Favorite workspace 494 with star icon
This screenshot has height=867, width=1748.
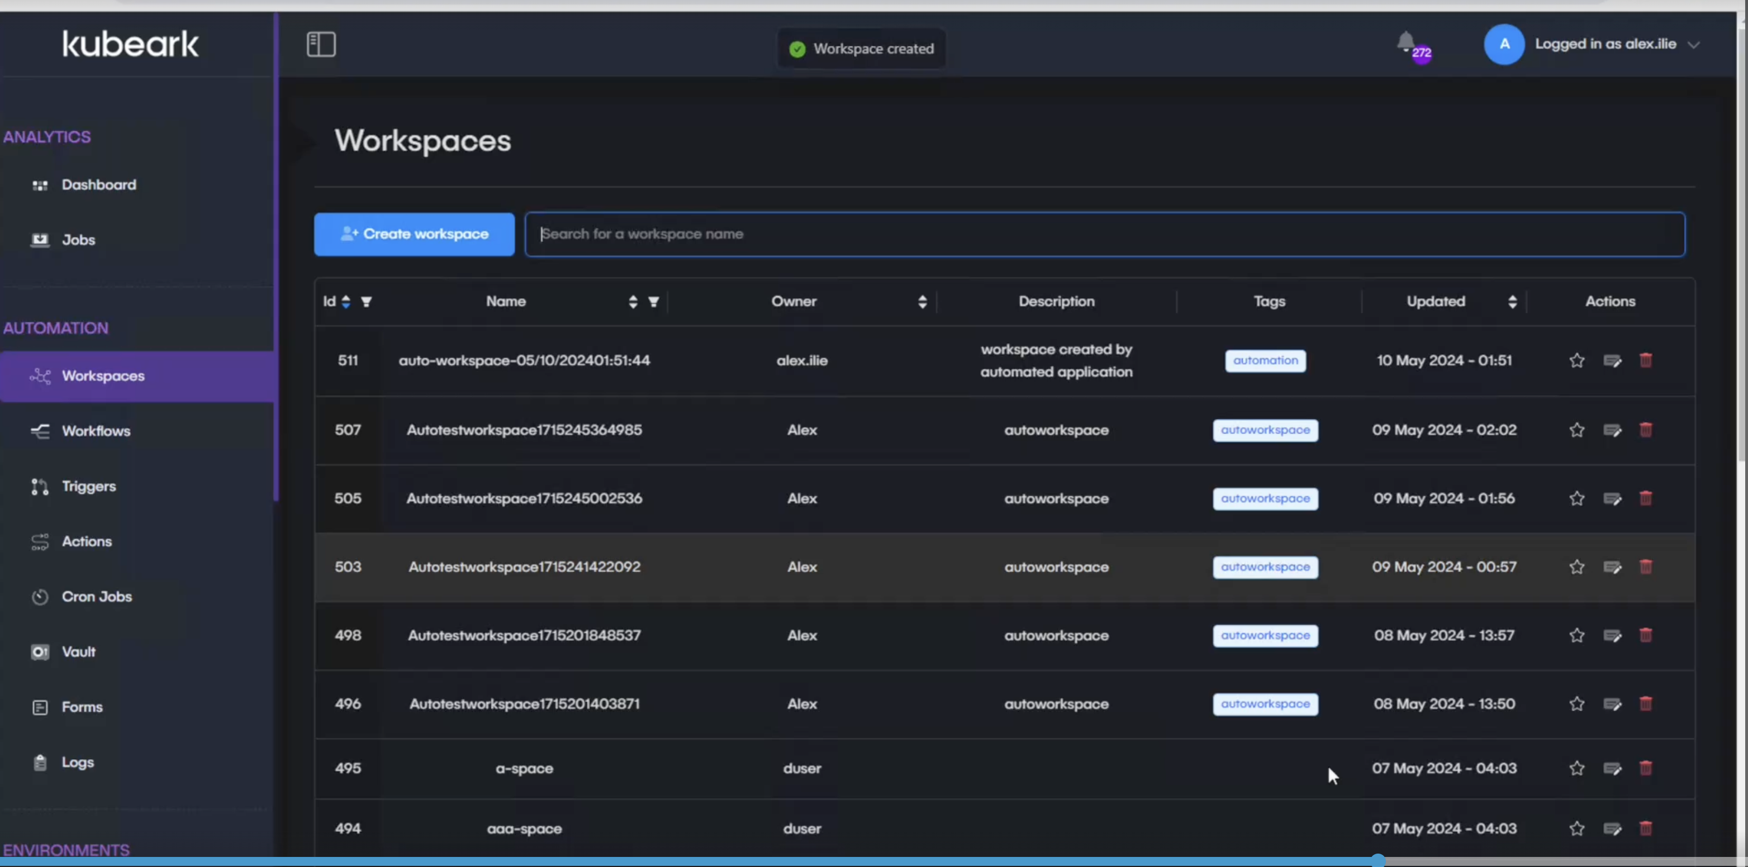click(1577, 829)
